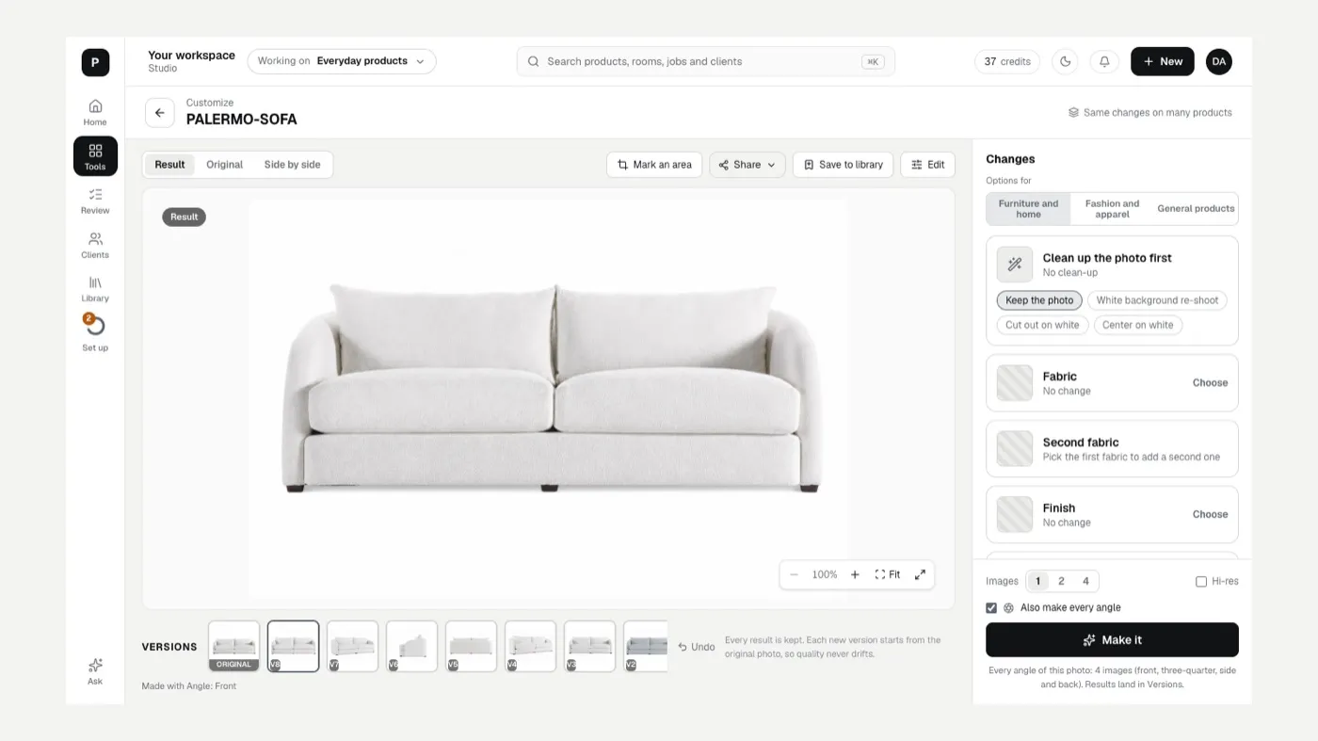Select the V3 version thumbnail
Image resolution: width=1318 pixels, height=741 pixels.
[589, 646]
